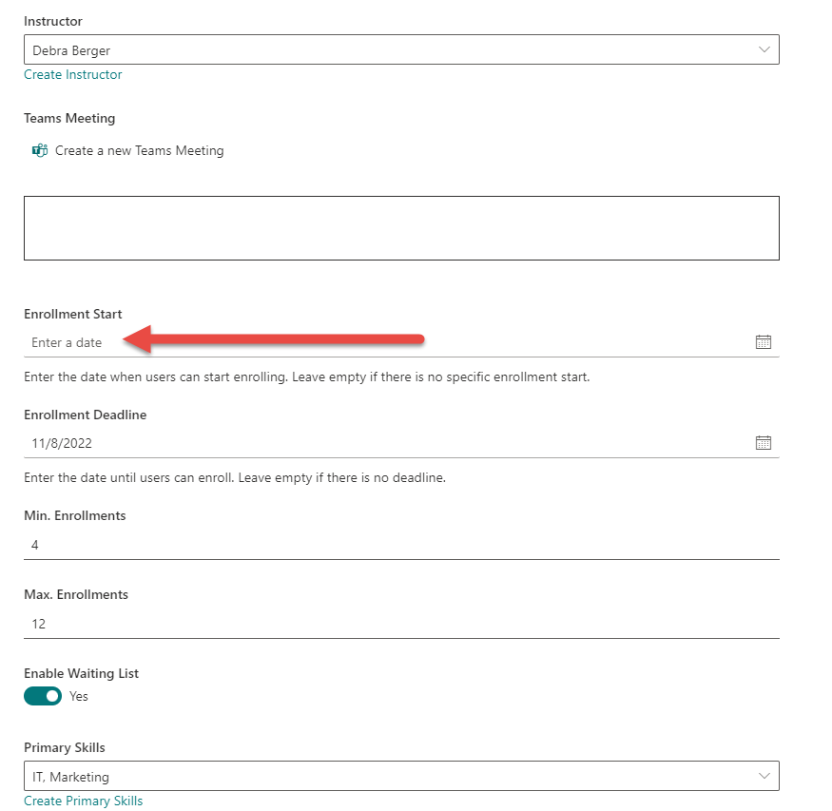Image resolution: width=832 pixels, height=811 pixels.
Task: Click the Microsoft Teams icon
Action: point(40,150)
